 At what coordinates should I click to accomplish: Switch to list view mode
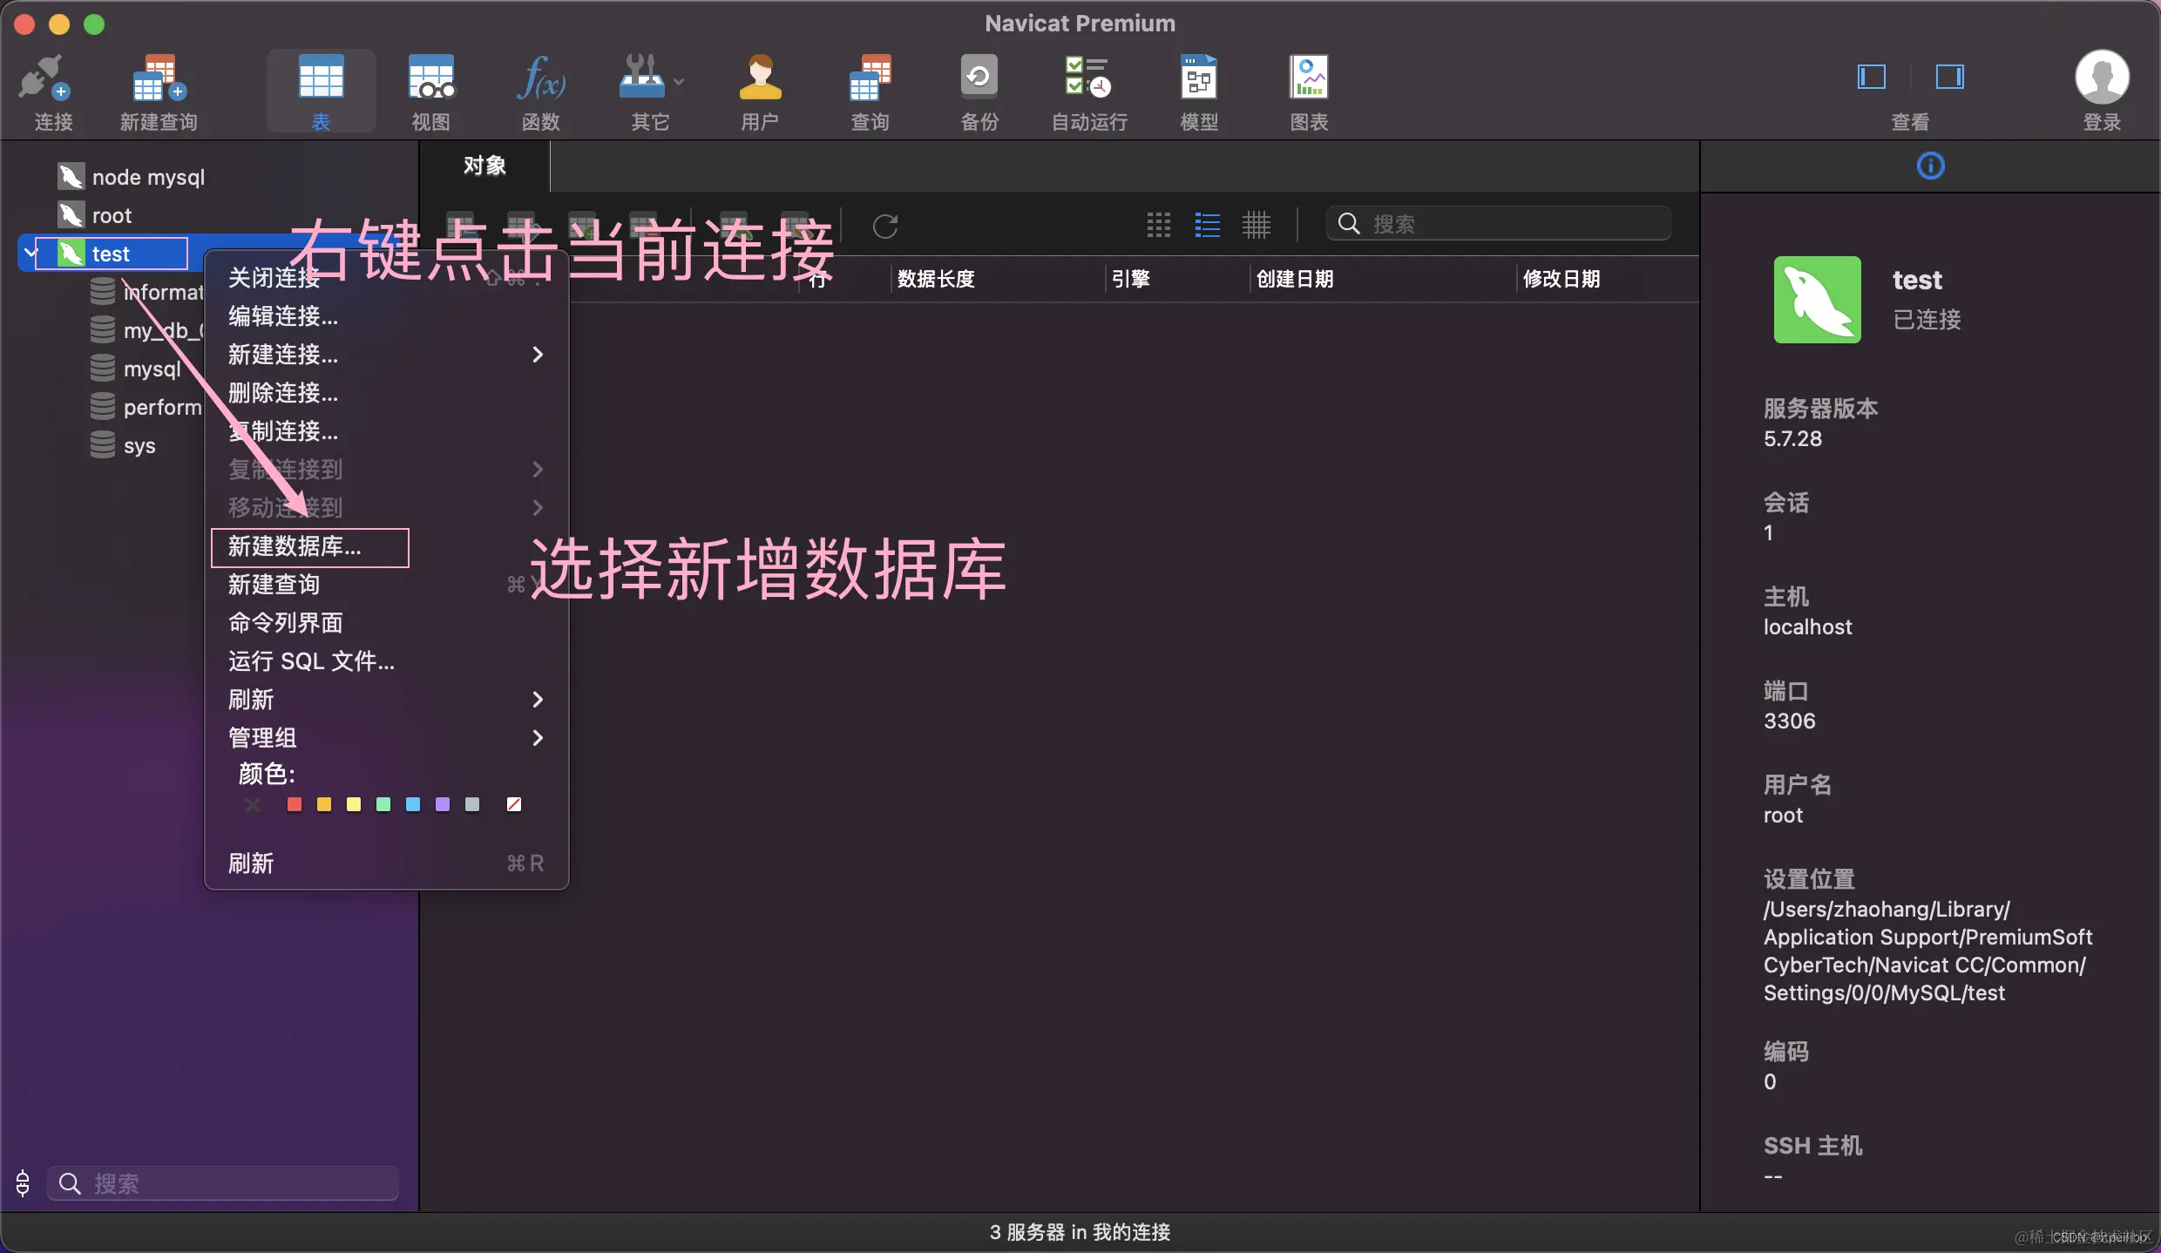1207,225
